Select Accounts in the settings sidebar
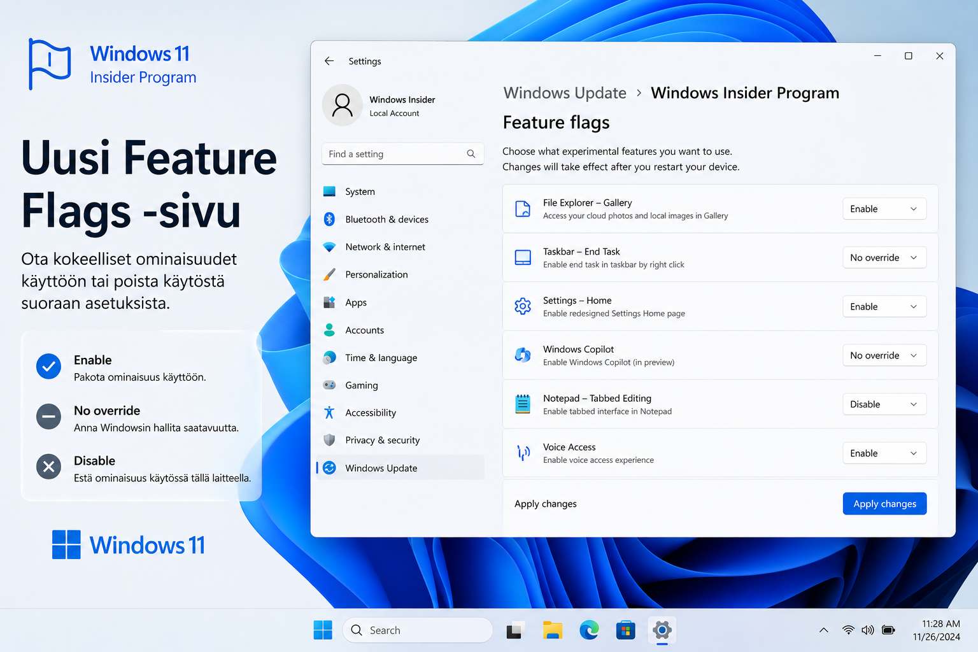Screen dimensions: 978x652 (x=400, y=330)
